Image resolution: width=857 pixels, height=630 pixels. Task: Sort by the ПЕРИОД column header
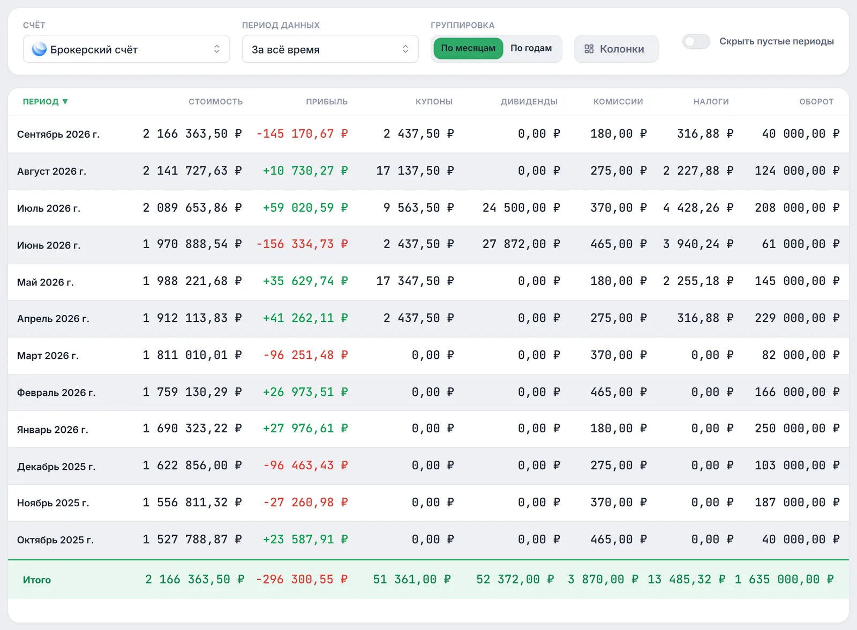click(x=45, y=101)
